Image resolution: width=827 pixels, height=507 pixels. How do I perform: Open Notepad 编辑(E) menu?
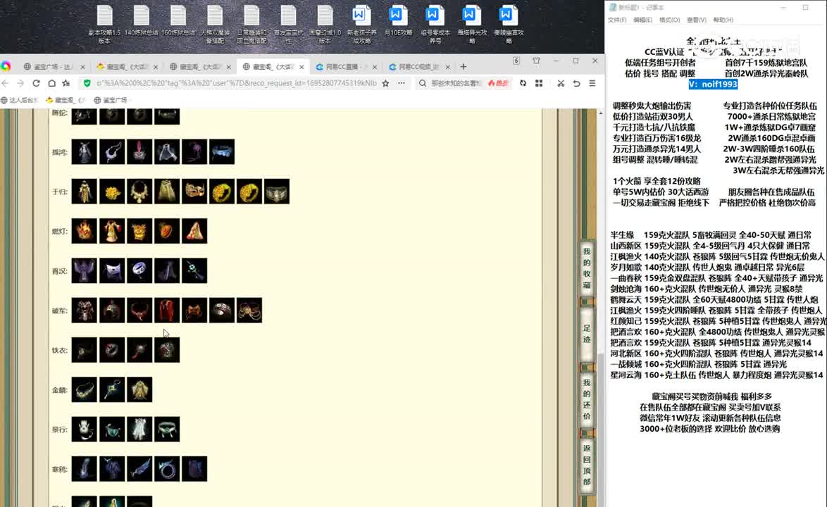[642, 20]
